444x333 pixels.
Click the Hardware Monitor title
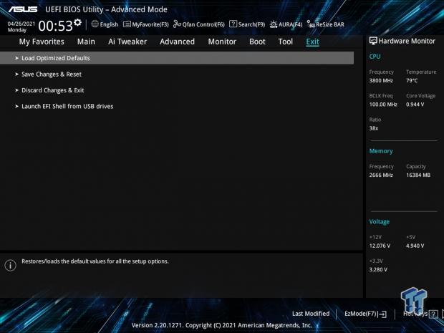[407, 41]
